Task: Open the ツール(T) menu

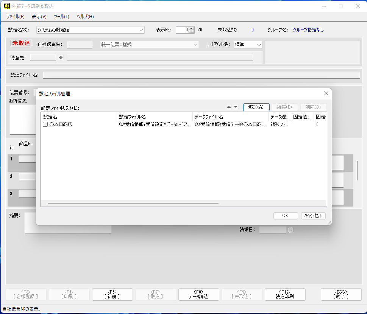Action: coord(61,17)
